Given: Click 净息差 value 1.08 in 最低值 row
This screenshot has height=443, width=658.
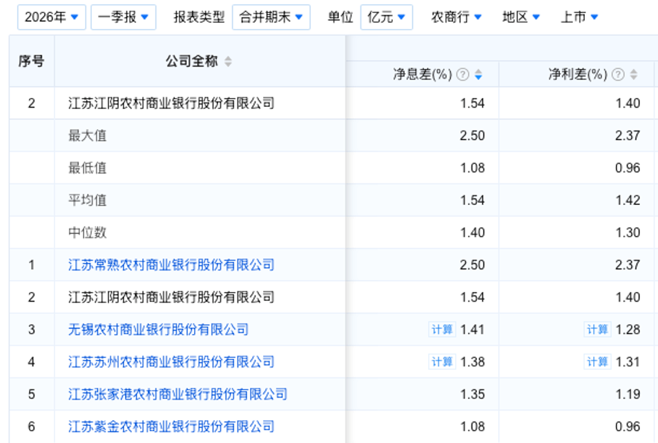Looking at the screenshot, I should coord(472,168).
